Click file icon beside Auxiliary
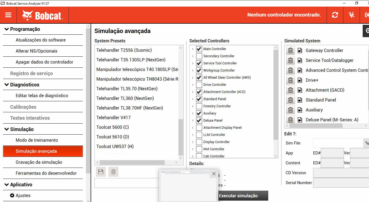The image size is (369, 202). (300, 110)
